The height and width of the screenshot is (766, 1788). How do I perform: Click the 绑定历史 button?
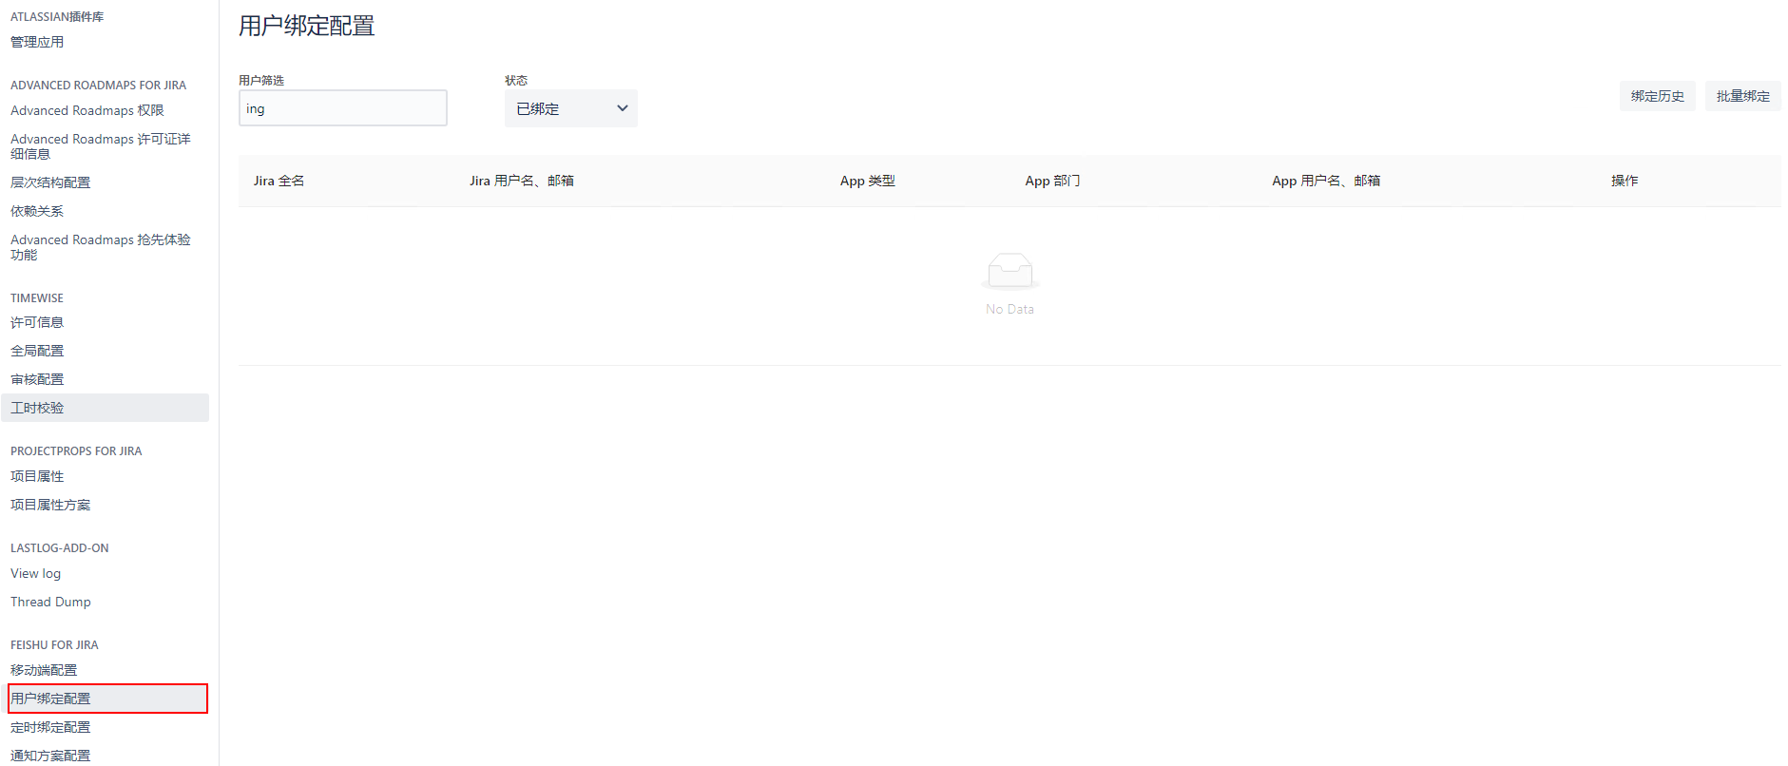[1657, 96]
